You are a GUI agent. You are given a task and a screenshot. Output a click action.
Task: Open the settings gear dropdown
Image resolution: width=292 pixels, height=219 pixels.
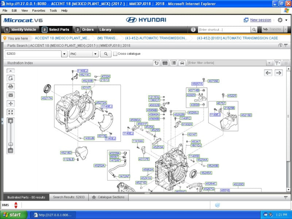(x=282, y=20)
